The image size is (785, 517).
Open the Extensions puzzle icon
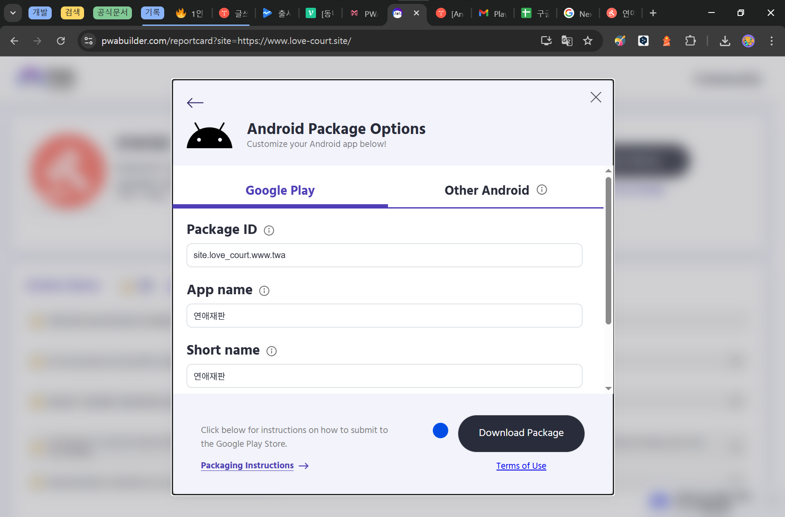690,41
